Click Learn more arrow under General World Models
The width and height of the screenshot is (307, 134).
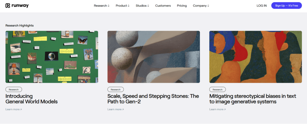click(13, 109)
